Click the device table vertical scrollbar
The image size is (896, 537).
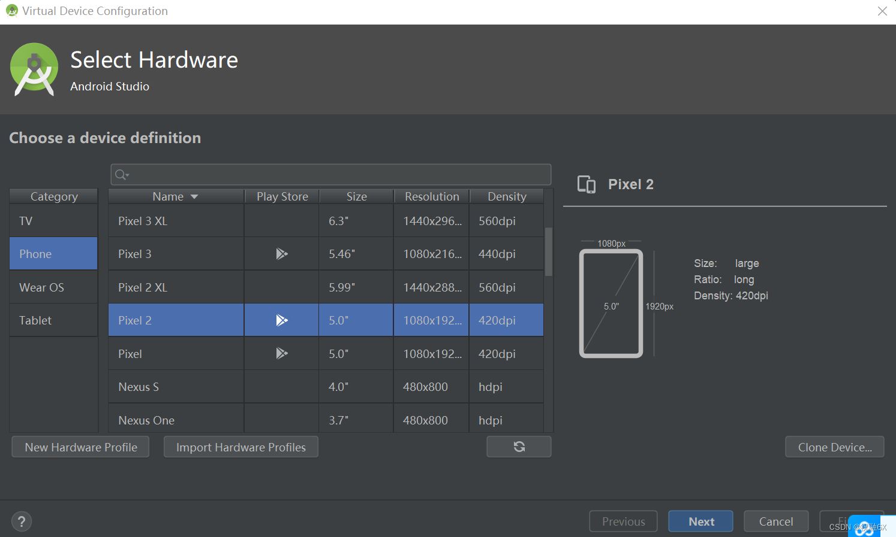548,251
